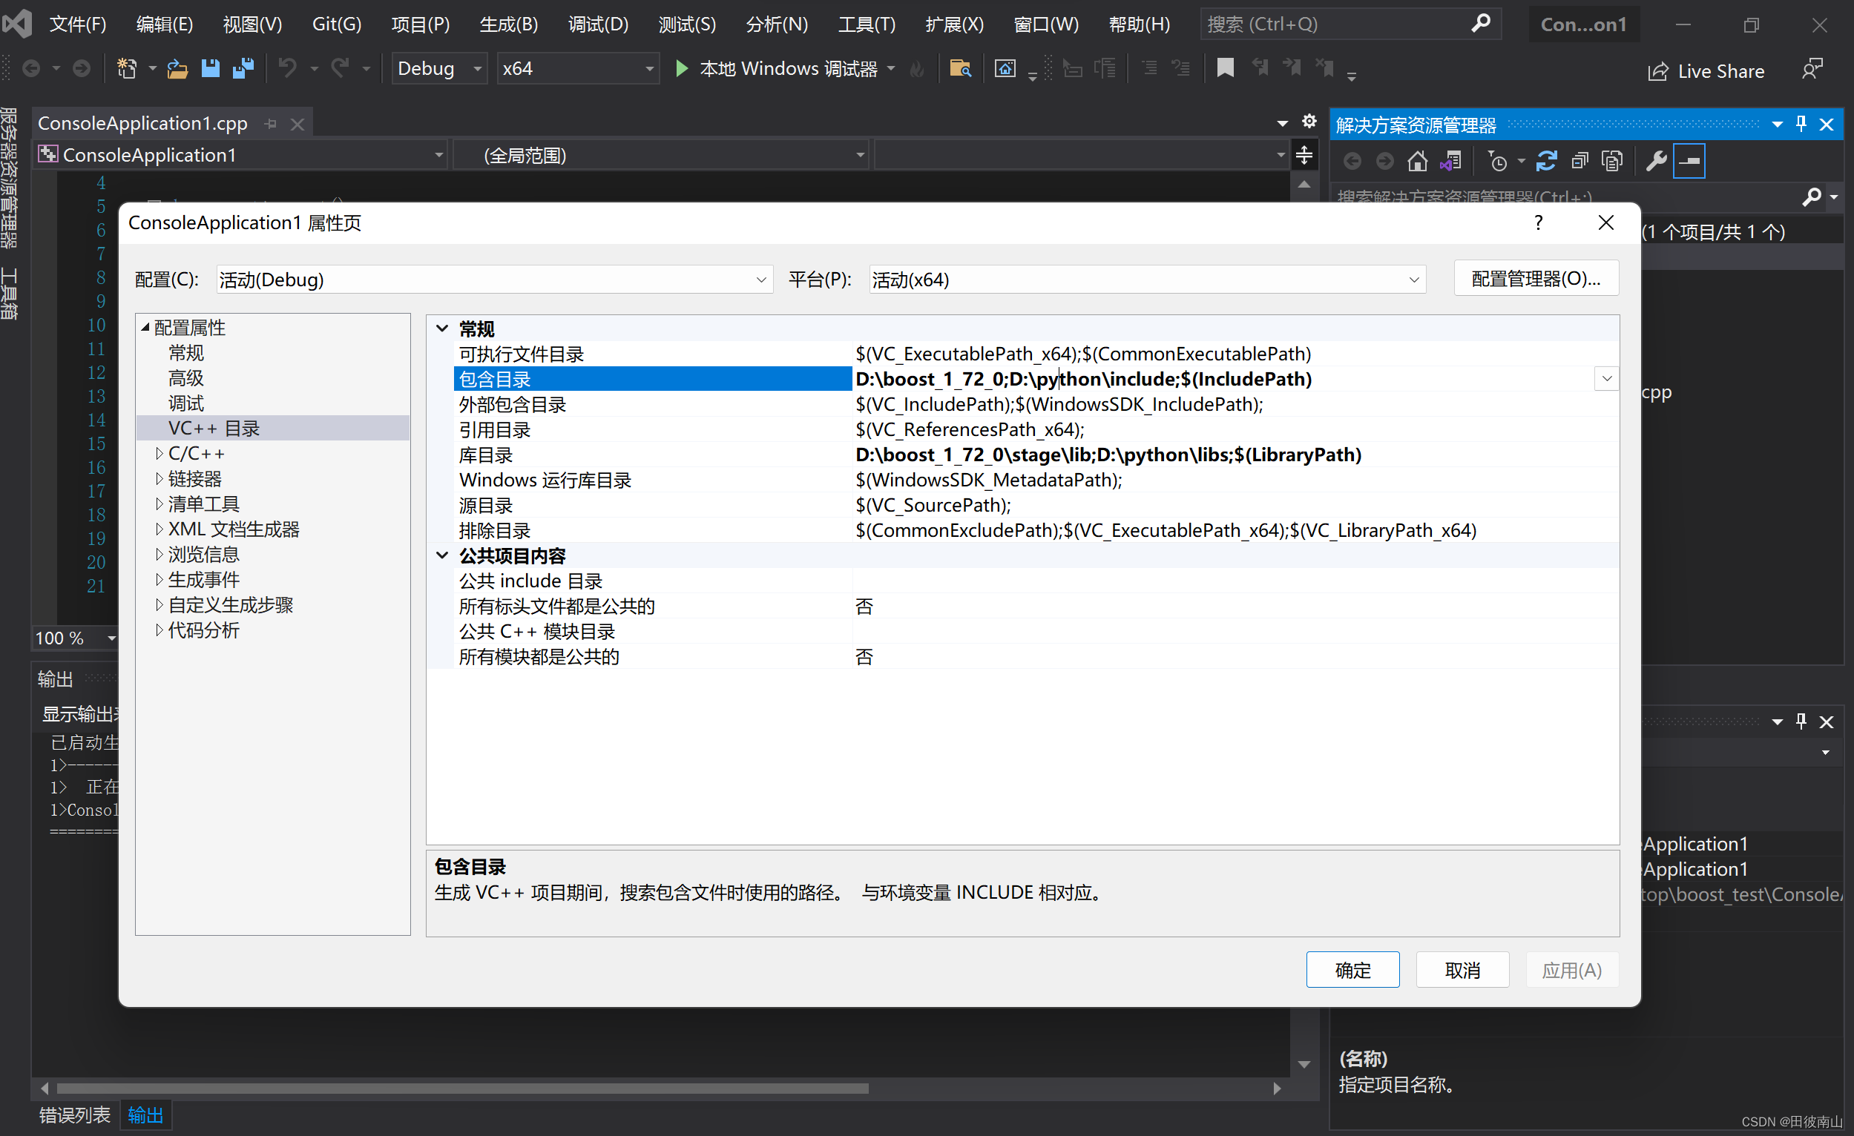Select VC++ 目录 in property tree
This screenshot has height=1136, width=1854.
[x=214, y=428]
